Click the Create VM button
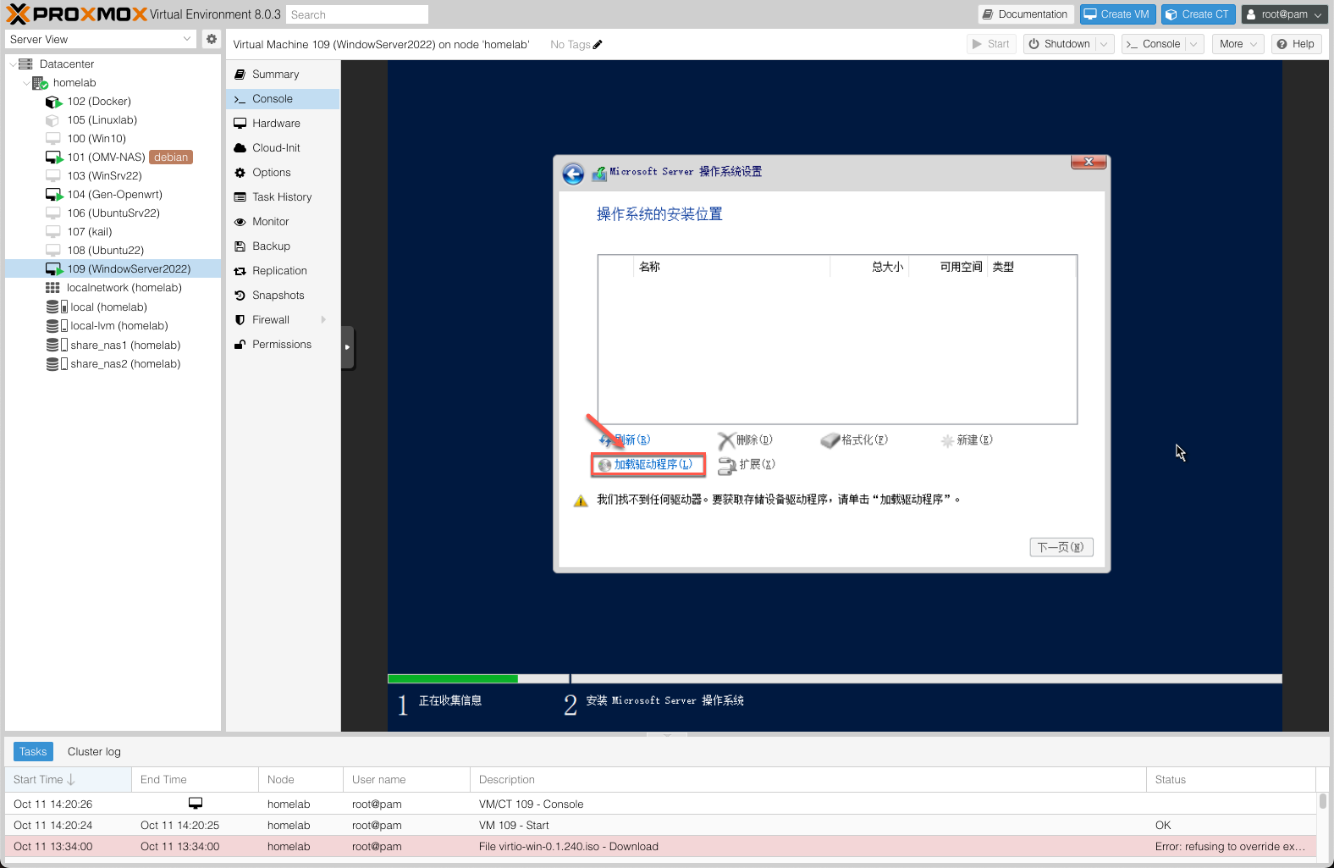Image resolution: width=1334 pixels, height=868 pixels. click(1117, 14)
